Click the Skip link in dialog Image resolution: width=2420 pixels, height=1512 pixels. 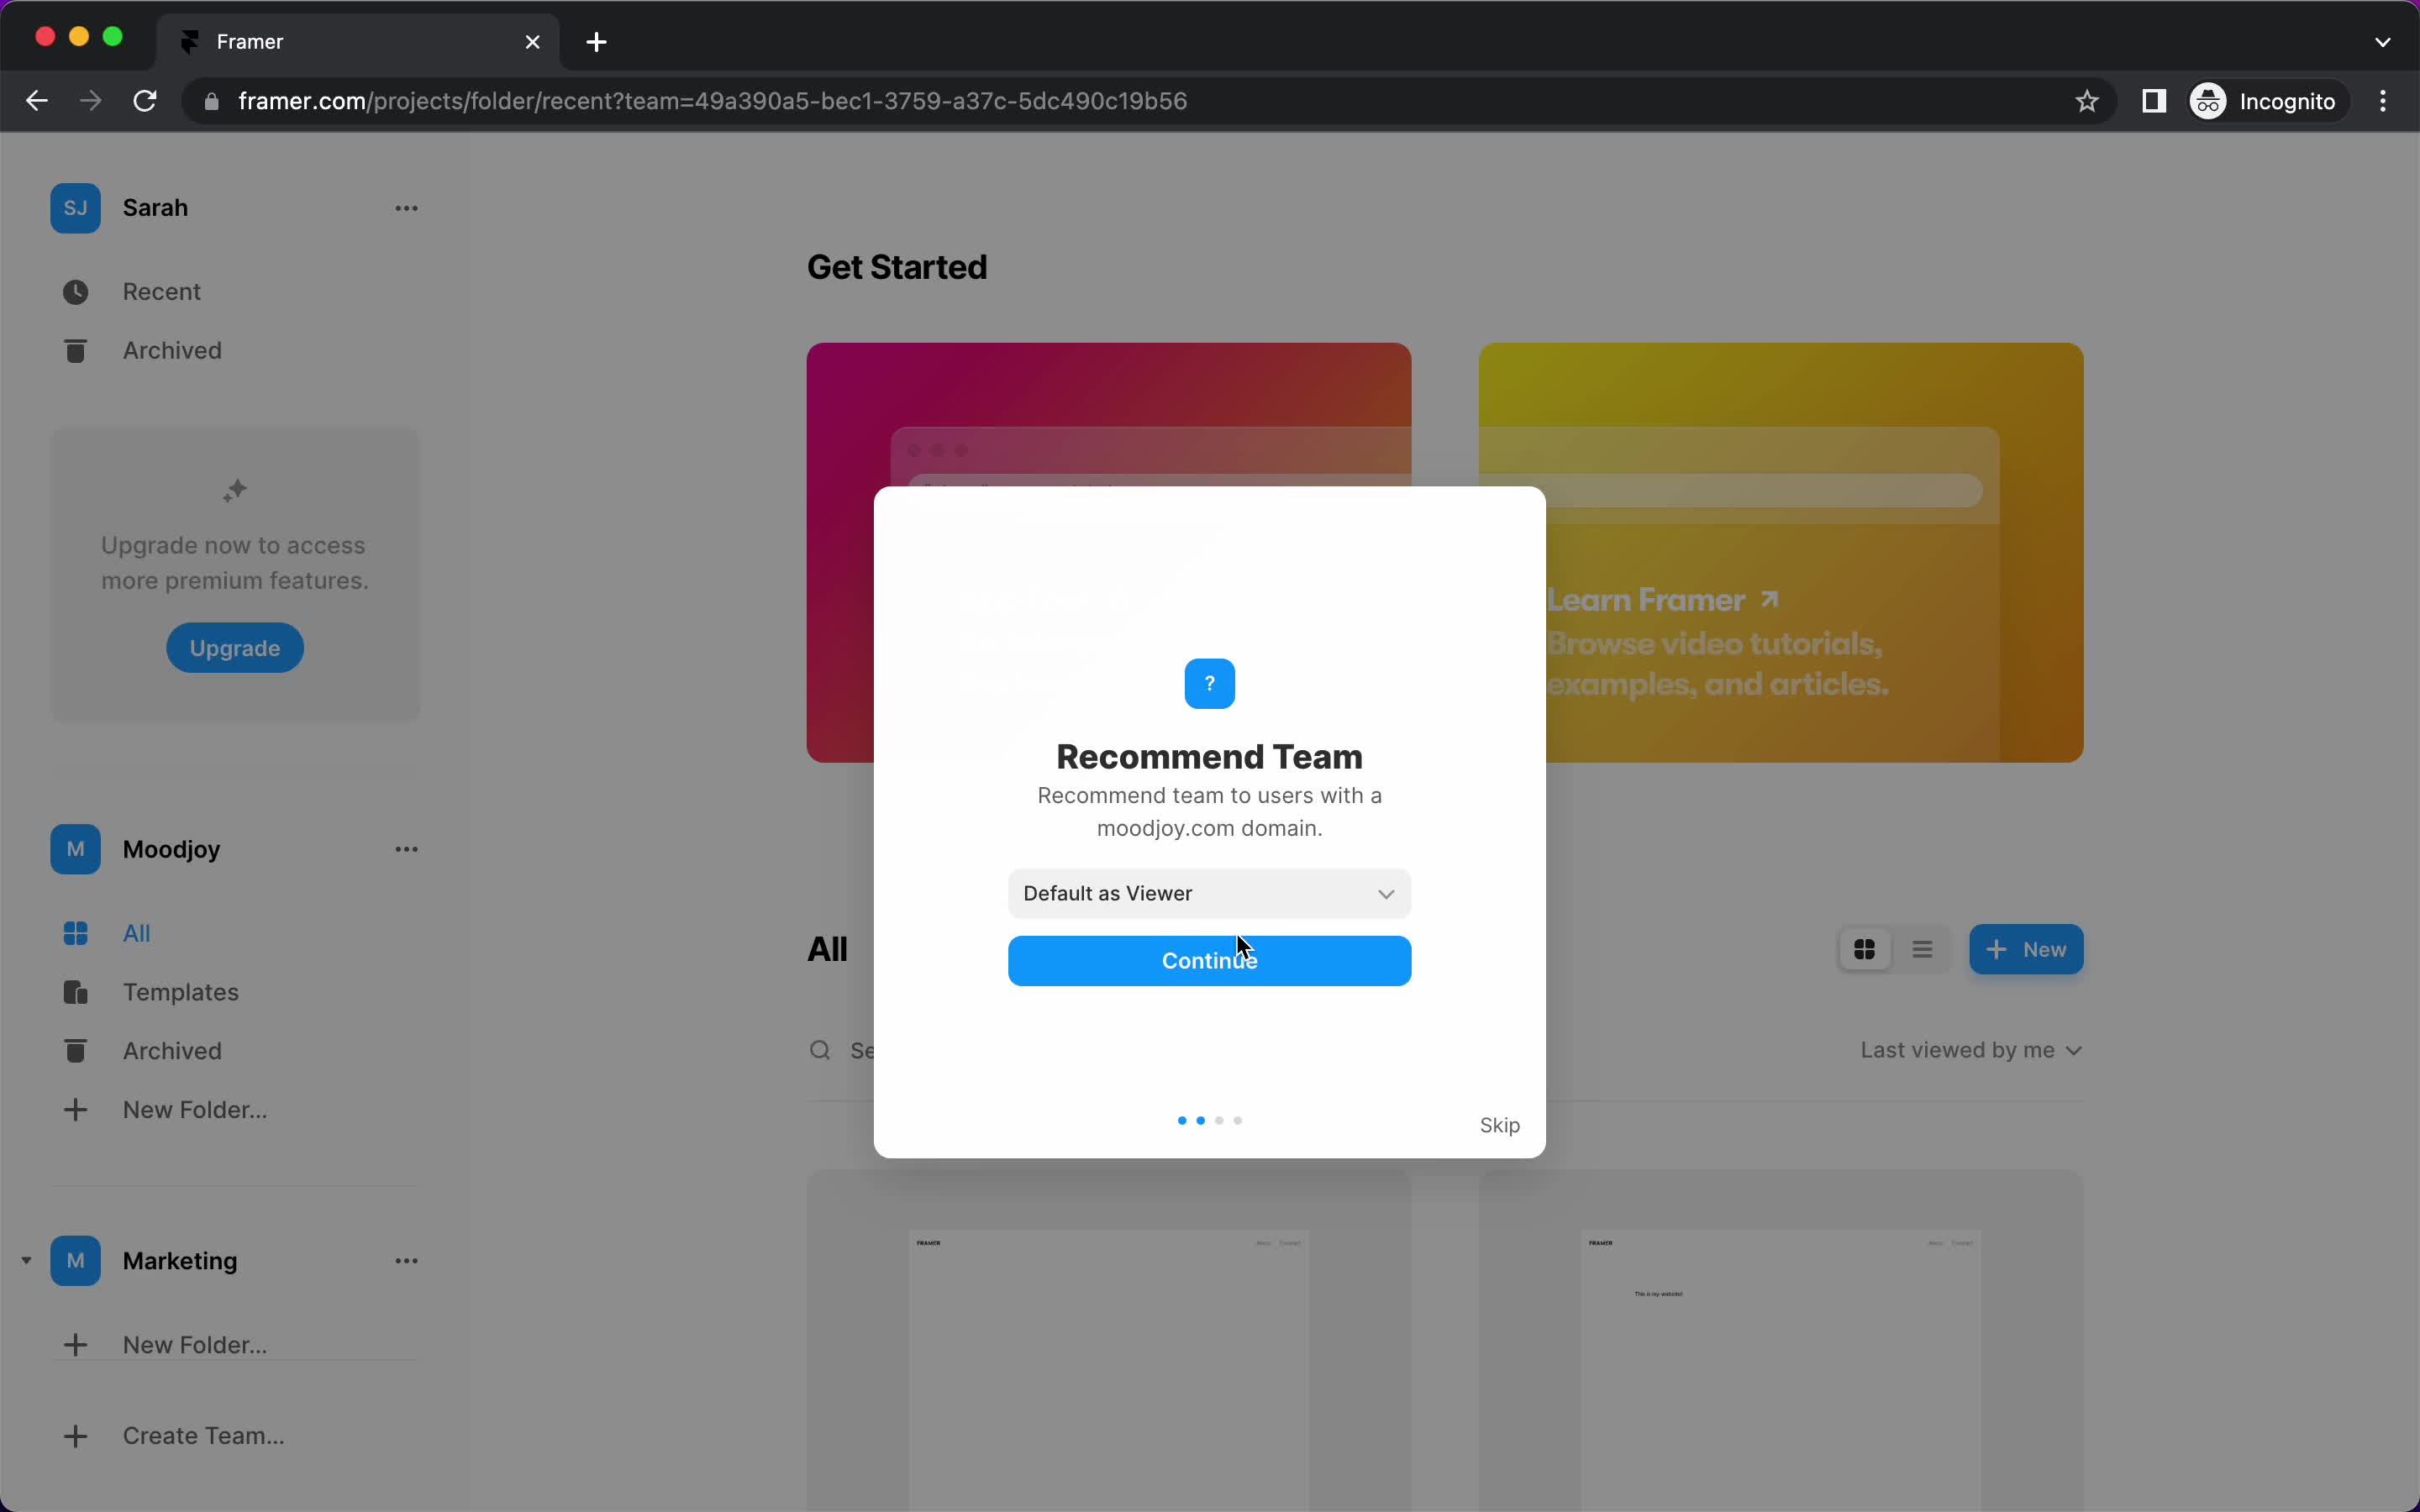pyautogui.click(x=1500, y=1124)
